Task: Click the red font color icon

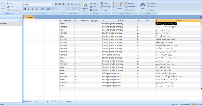Action: (36, 9)
